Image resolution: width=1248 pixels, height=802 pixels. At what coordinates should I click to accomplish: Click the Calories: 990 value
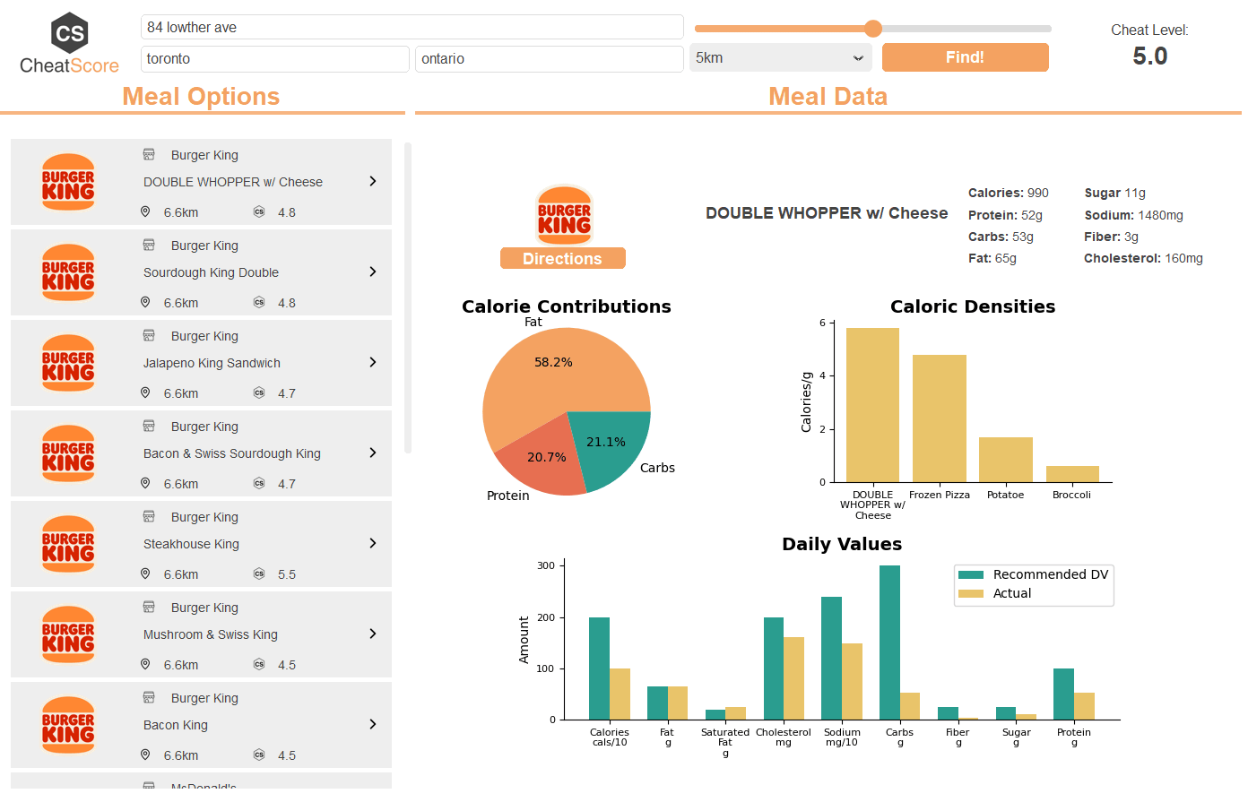pyautogui.click(x=1009, y=193)
